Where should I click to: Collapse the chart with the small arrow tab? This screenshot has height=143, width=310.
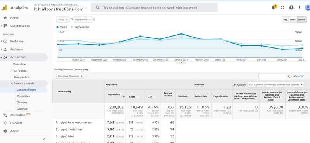(181, 62)
